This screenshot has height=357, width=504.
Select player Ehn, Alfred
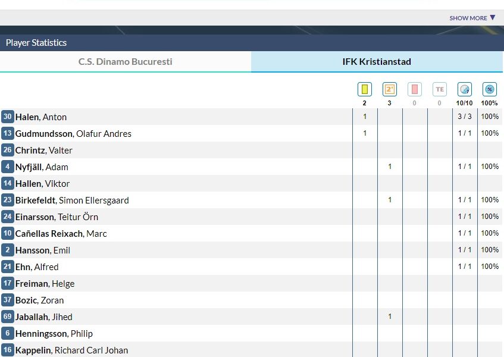pyautogui.click(x=37, y=267)
